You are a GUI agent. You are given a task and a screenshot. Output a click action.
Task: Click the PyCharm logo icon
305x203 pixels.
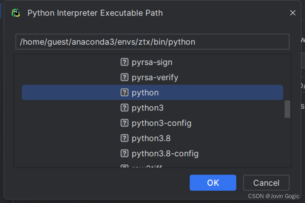coord(16,13)
